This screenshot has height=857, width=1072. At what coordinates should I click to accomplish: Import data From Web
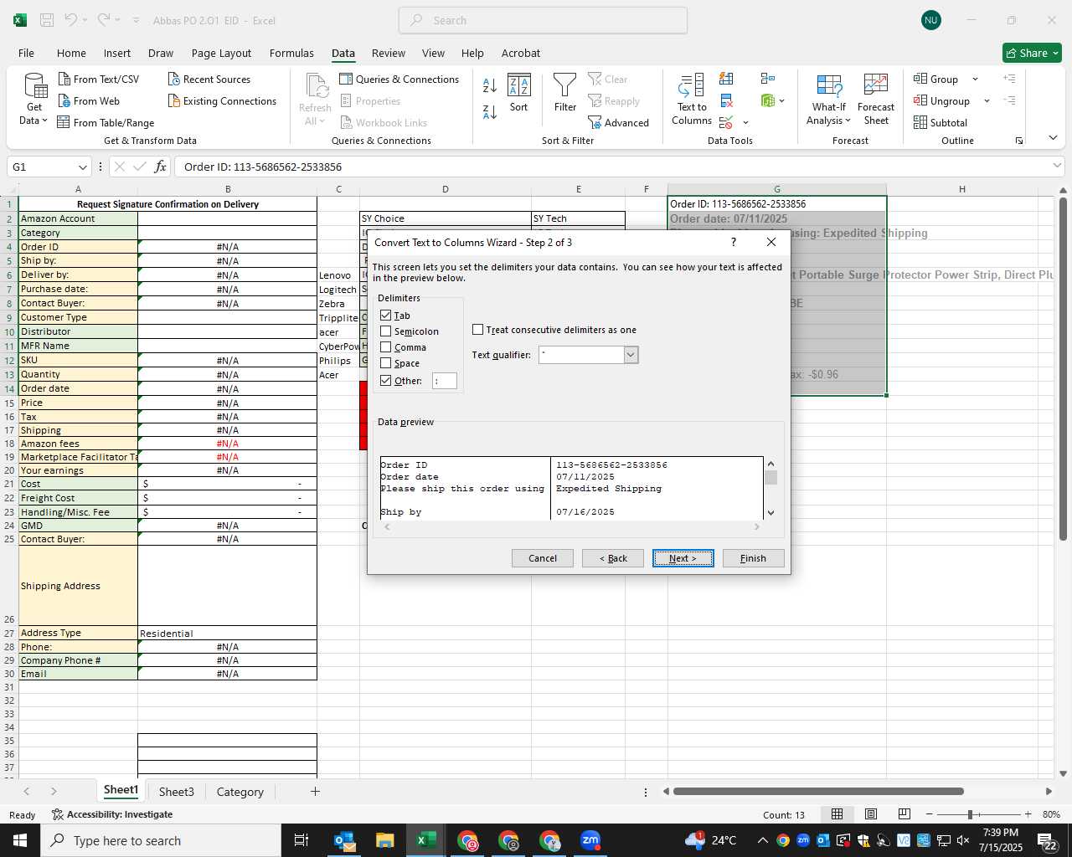click(x=89, y=100)
